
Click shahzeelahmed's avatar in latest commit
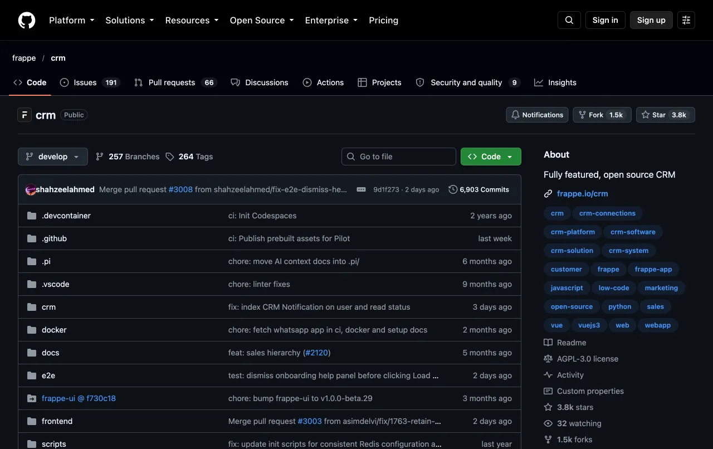pos(31,189)
